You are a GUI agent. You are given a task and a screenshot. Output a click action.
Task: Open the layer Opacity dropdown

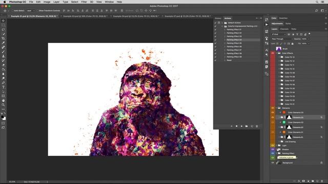[x=309, y=39]
